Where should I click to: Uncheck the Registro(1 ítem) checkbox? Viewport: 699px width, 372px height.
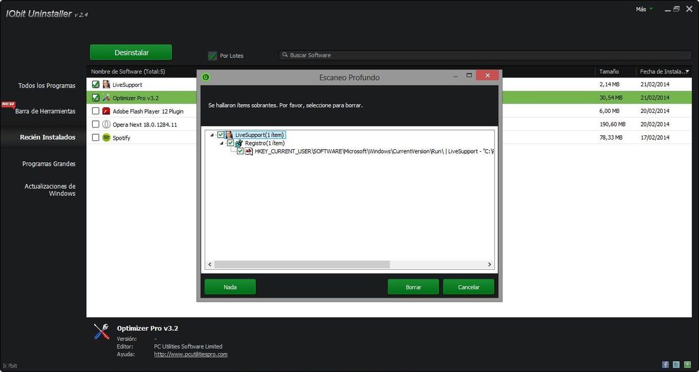pyautogui.click(x=231, y=143)
